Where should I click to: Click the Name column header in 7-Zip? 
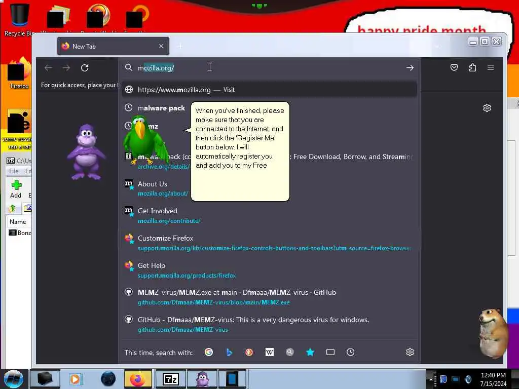pyautogui.click(x=19, y=222)
